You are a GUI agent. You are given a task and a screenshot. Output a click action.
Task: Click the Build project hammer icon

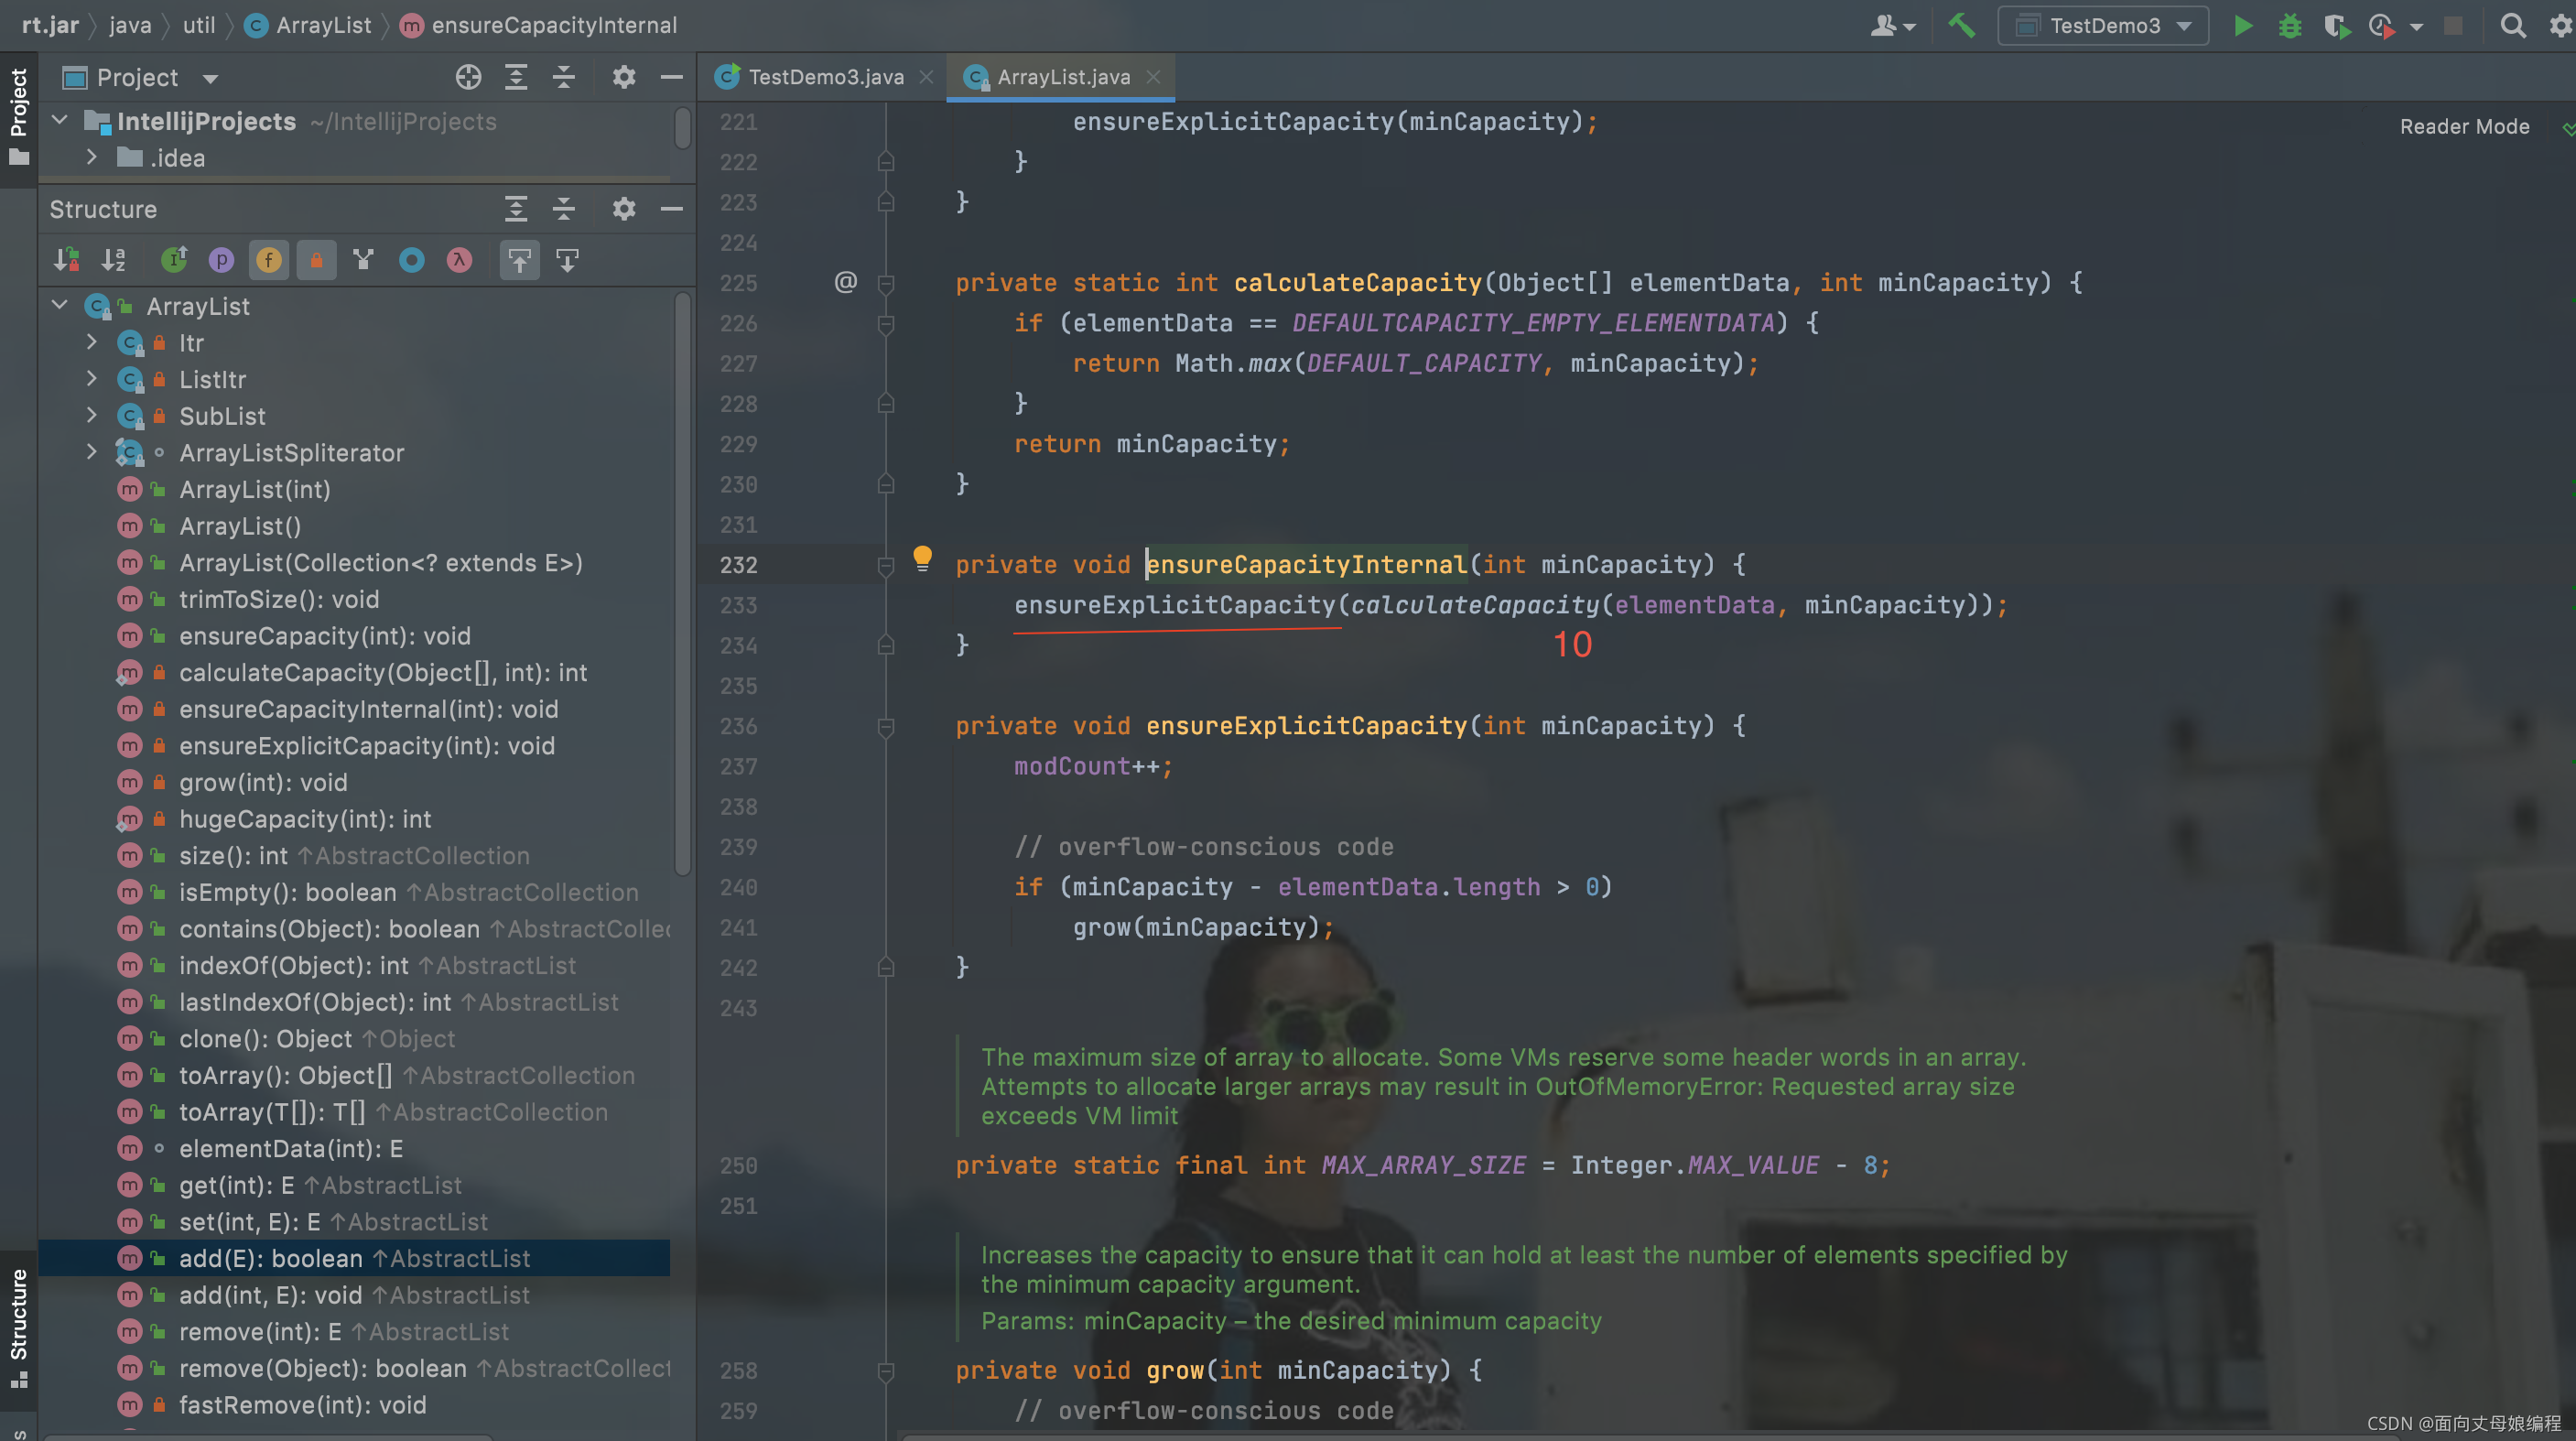(1961, 26)
